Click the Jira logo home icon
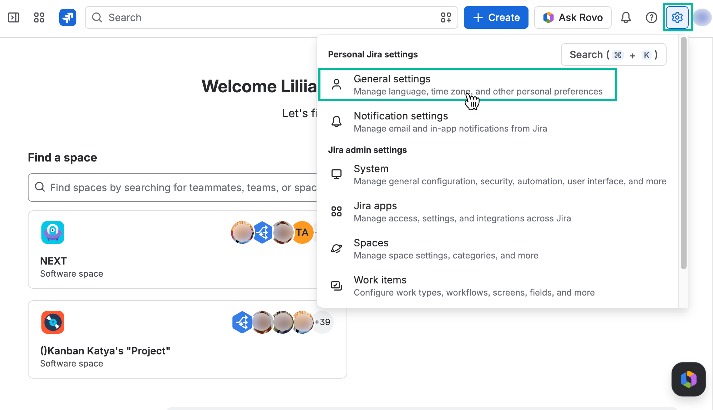Screen dimensions: 713x410 (x=68, y=17)
